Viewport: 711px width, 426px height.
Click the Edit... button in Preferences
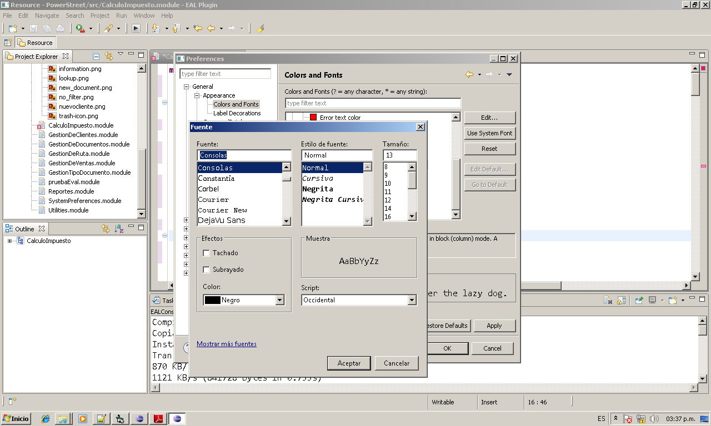(x=490, y=118)
